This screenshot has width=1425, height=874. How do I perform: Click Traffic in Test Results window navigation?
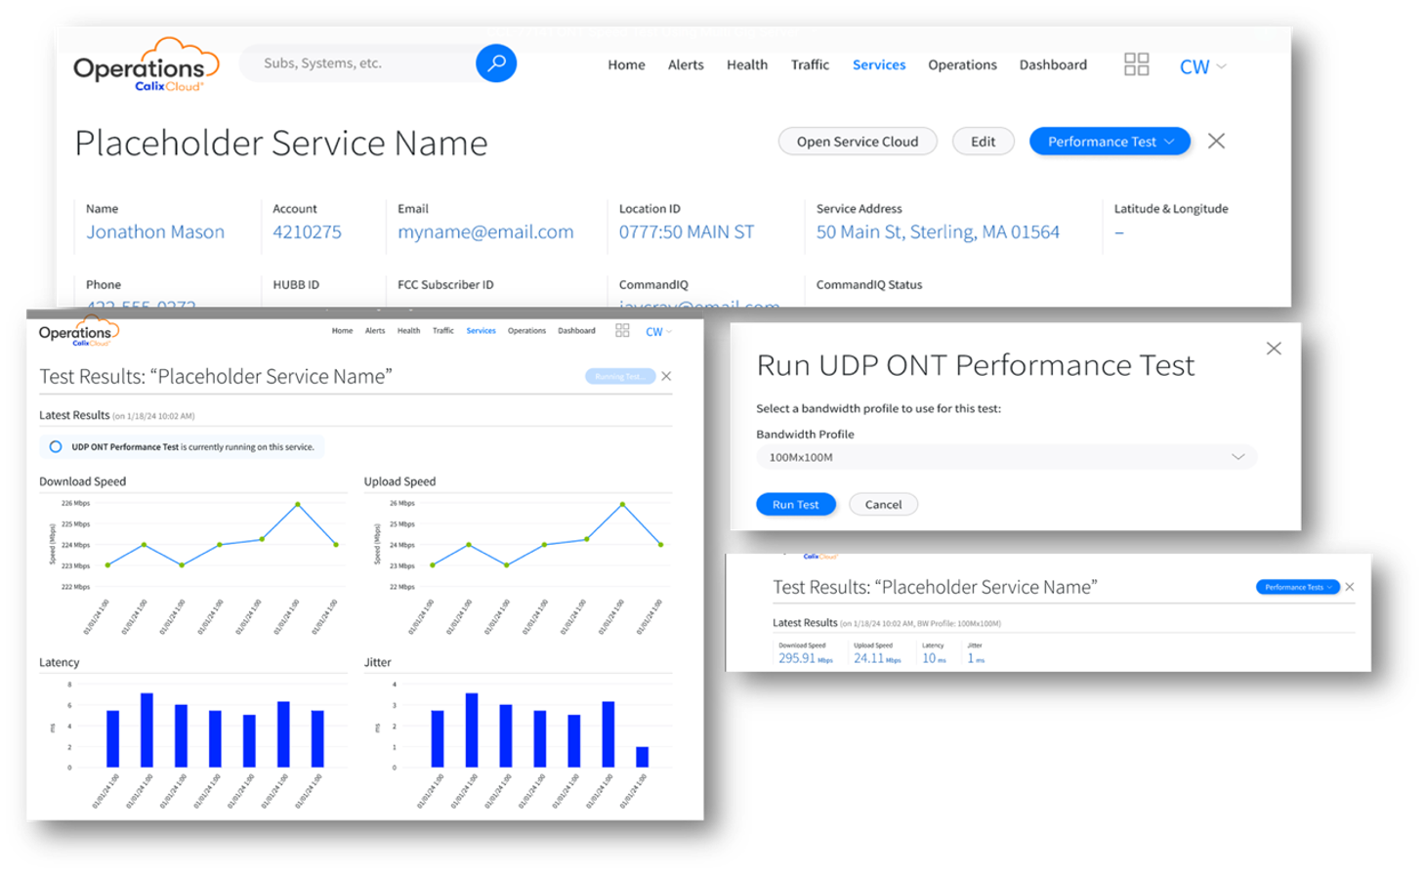443,331
